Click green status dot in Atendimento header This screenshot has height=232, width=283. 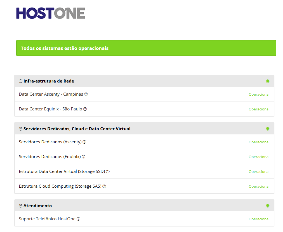[x=268, y=206]
